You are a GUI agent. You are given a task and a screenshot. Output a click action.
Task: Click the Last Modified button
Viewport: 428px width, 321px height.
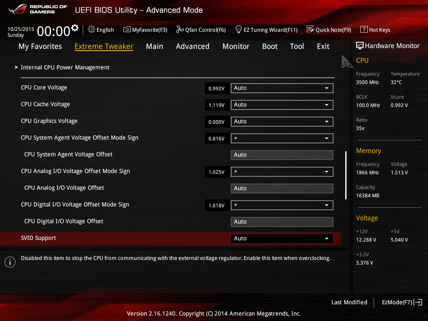(x=349, y=302)
